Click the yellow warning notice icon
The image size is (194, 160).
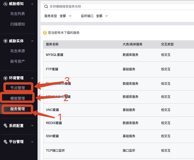click(45, 33)
